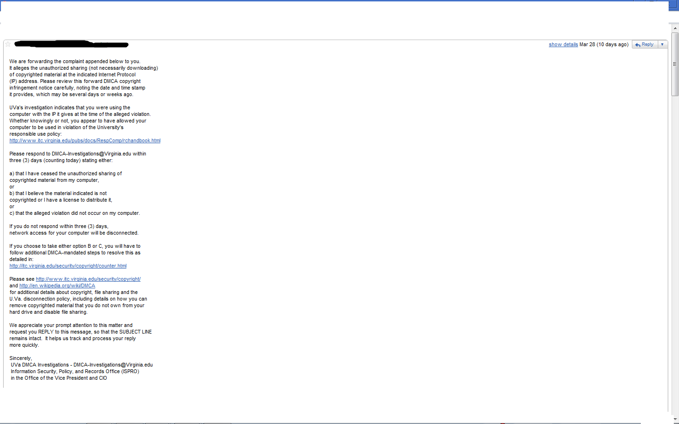Click the line starting 'Please respond to DMCA-Investigations@Virginia.edu within'
This screenshot has height=424, width=679.
pos(78,154)
